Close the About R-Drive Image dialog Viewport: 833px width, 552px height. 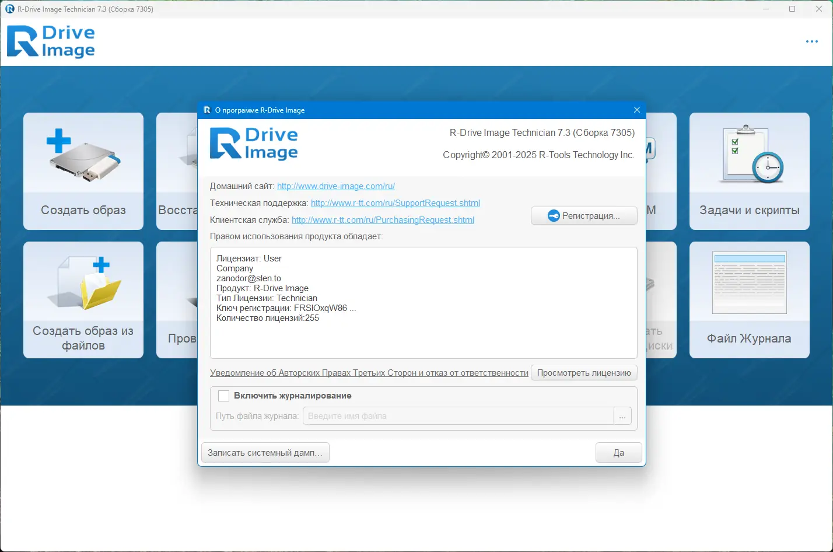click(637, 110)
